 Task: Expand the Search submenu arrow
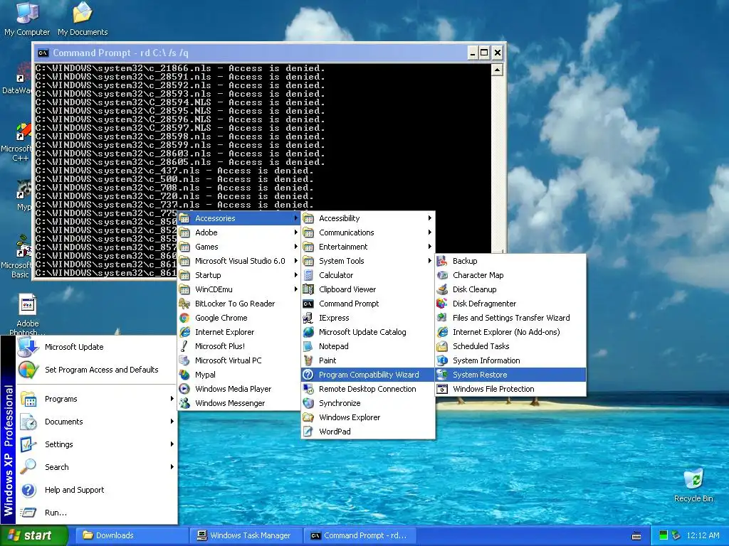tap(172, 467)
